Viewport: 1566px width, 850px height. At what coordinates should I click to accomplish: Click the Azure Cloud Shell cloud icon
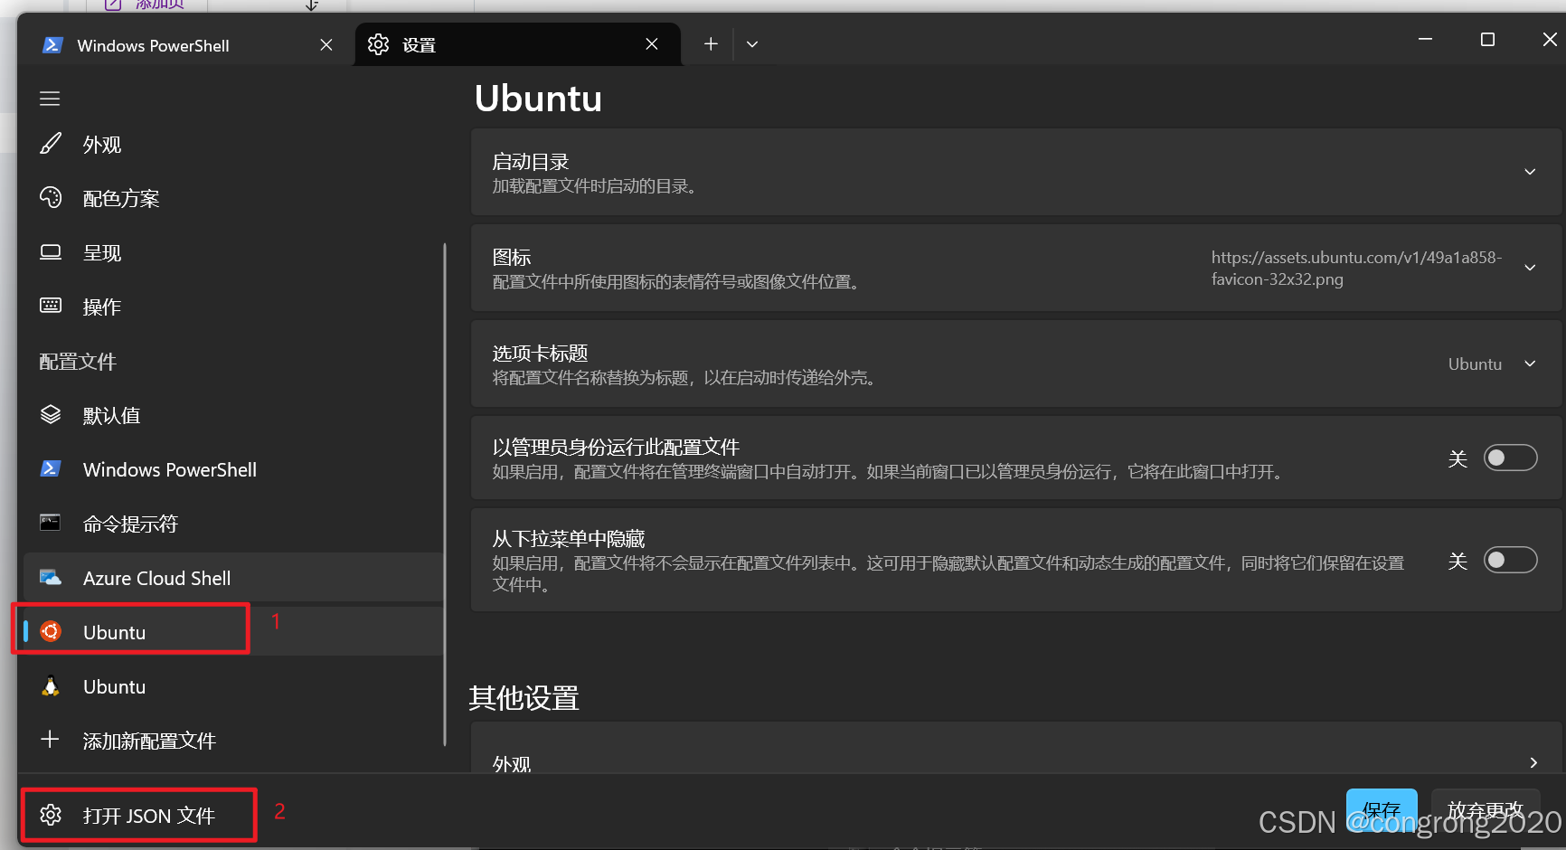click(x=51, y=577)
